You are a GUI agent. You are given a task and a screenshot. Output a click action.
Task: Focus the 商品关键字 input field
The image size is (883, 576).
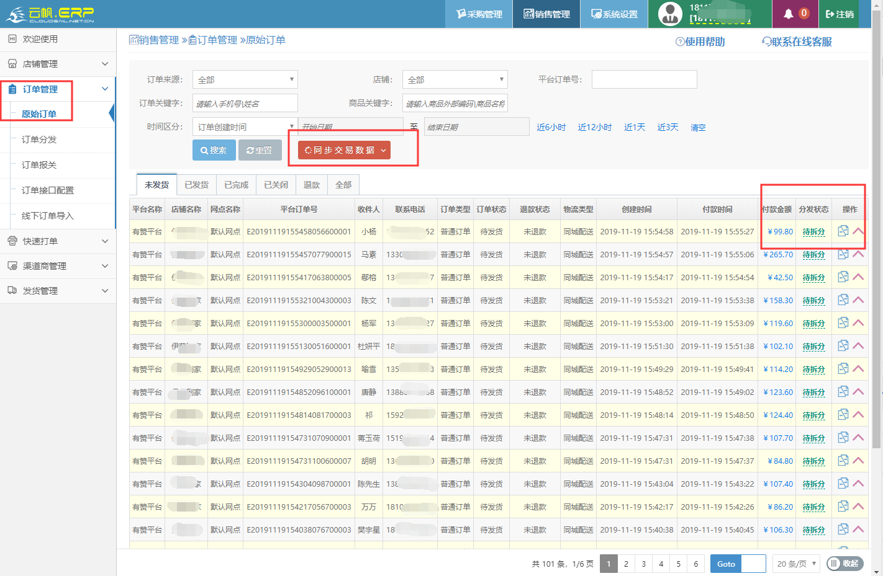tap(455, 103)
